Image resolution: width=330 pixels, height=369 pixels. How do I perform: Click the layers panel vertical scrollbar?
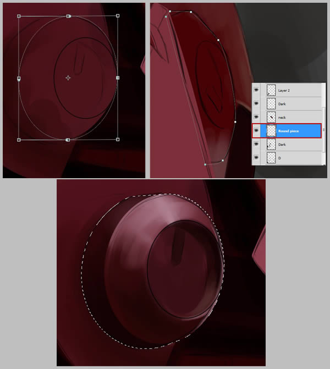point(323,130)
